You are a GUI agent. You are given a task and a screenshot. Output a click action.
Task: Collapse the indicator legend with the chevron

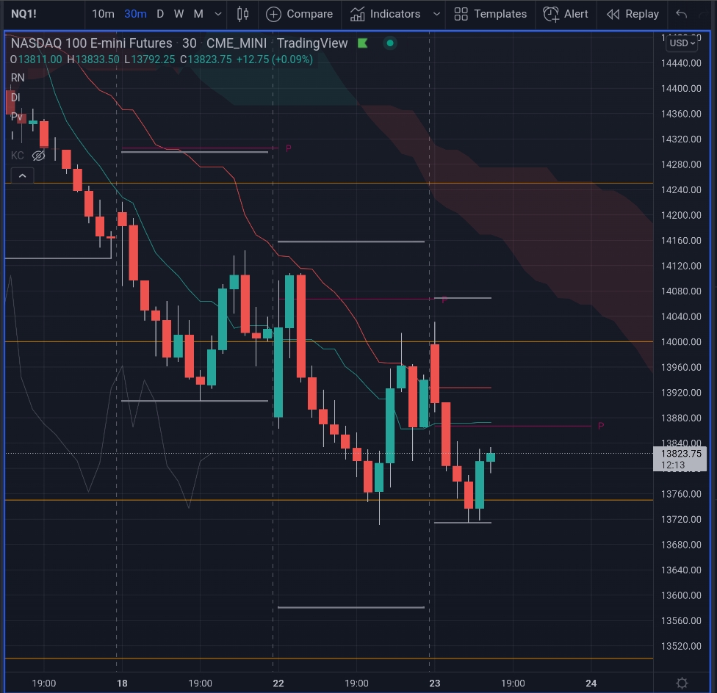[22, 176]
